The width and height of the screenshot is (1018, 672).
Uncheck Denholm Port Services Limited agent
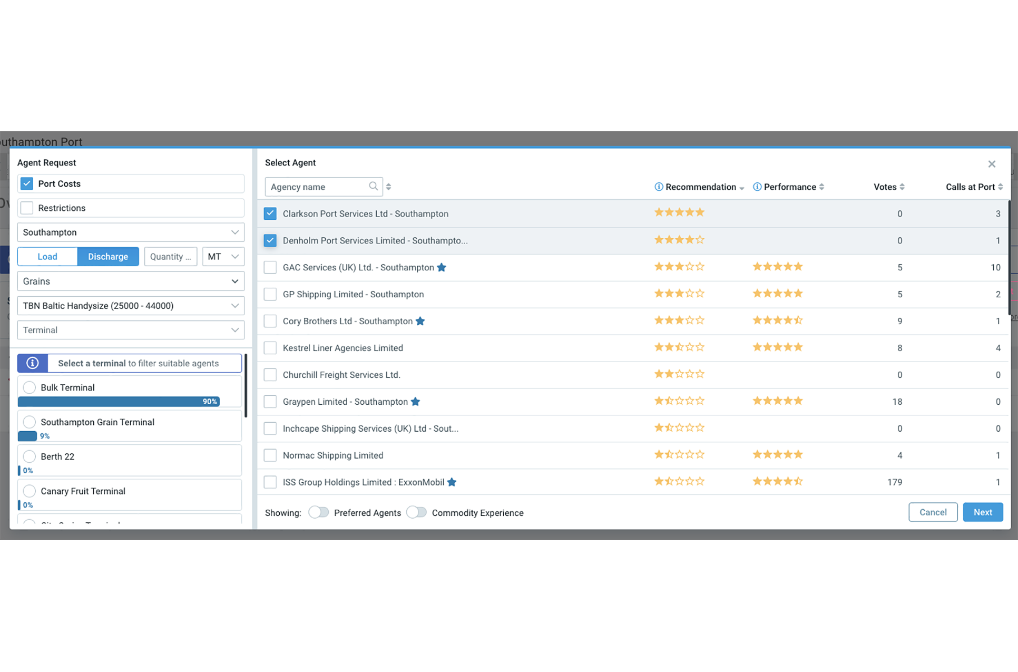tap(270, 240)
